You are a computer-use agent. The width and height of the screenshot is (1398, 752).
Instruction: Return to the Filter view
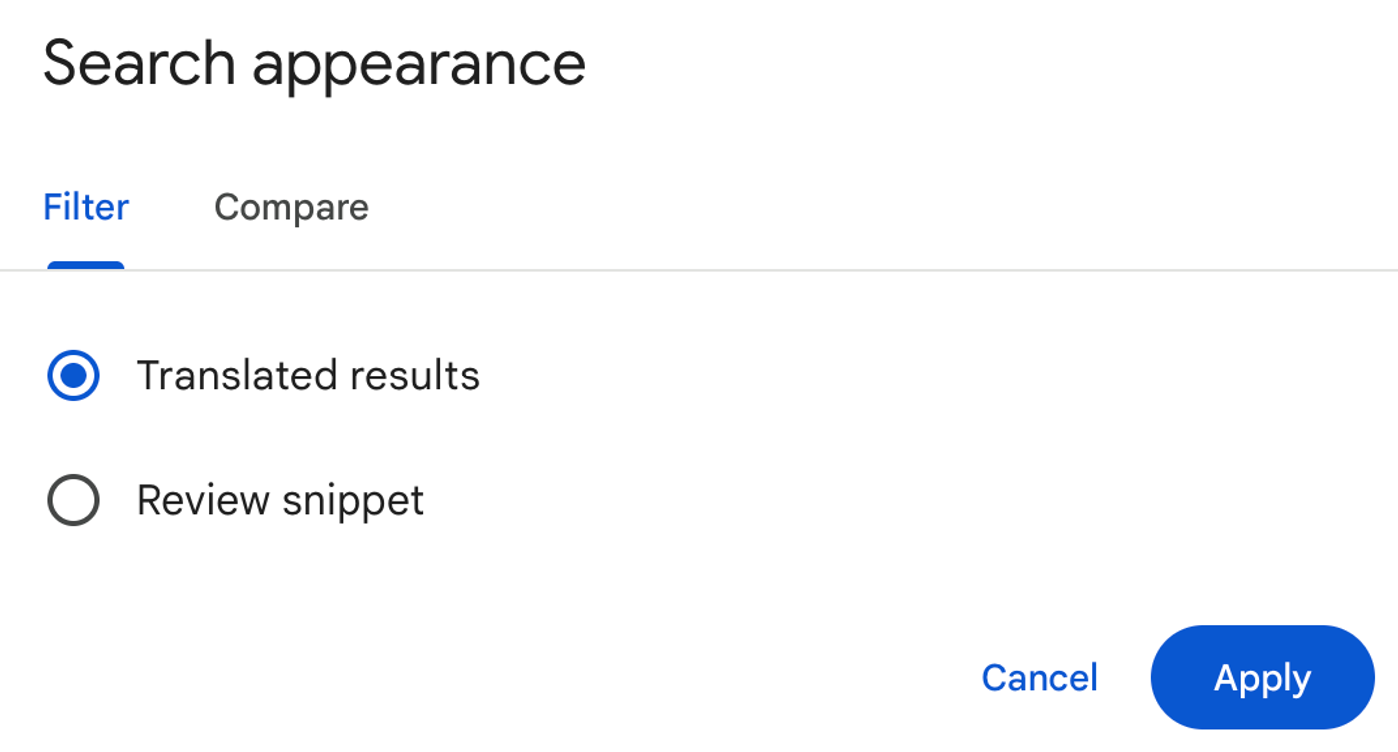pyautogui.click(x=85, y=207)
